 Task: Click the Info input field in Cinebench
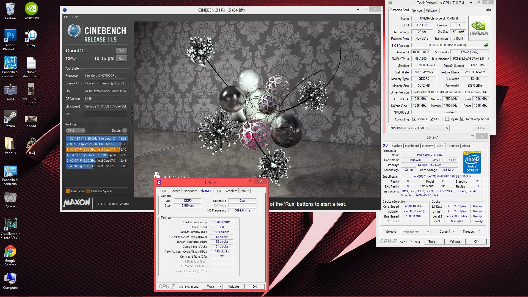[x=105, y=114]
